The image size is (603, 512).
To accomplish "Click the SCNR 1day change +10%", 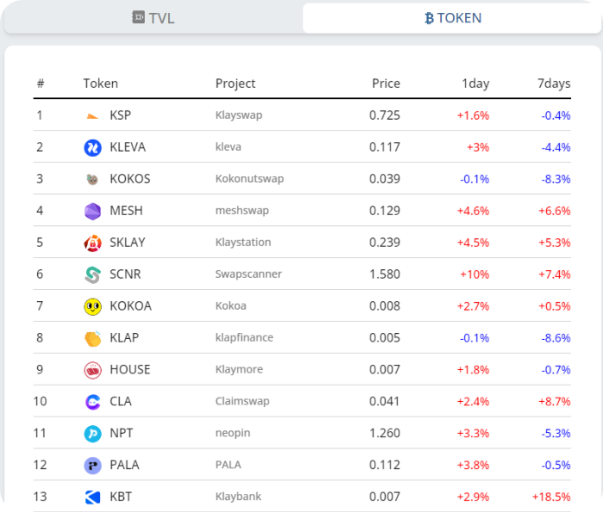I will pos(475,275).
